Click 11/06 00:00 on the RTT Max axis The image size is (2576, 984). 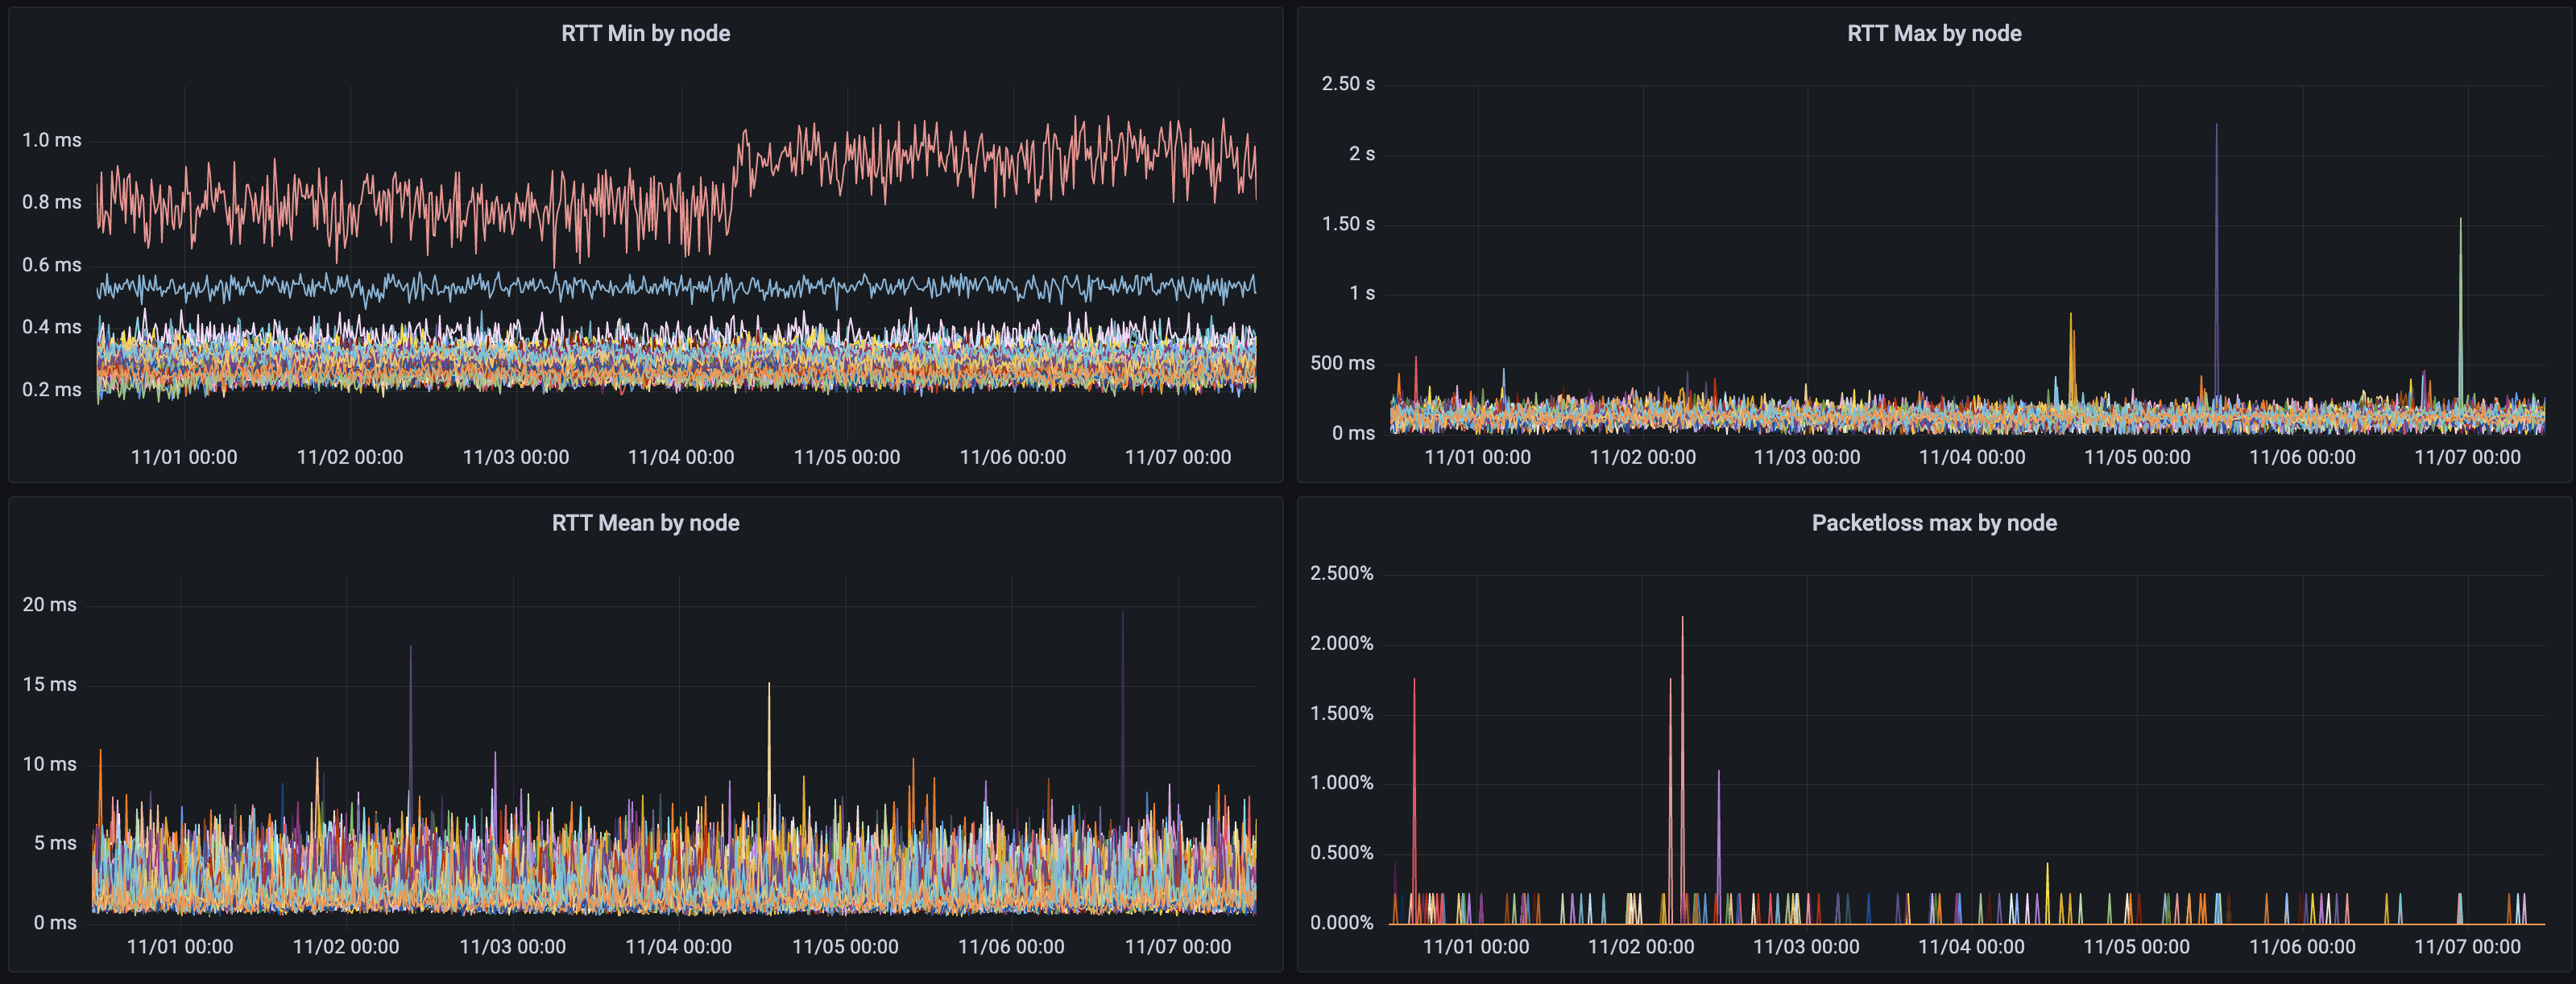pos(2302,457)
